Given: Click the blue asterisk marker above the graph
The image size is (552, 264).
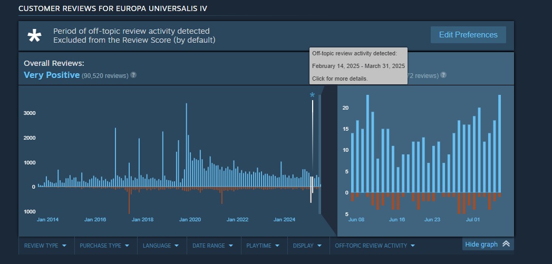Looking at the screenshot, I should click(x=312, y=95).
